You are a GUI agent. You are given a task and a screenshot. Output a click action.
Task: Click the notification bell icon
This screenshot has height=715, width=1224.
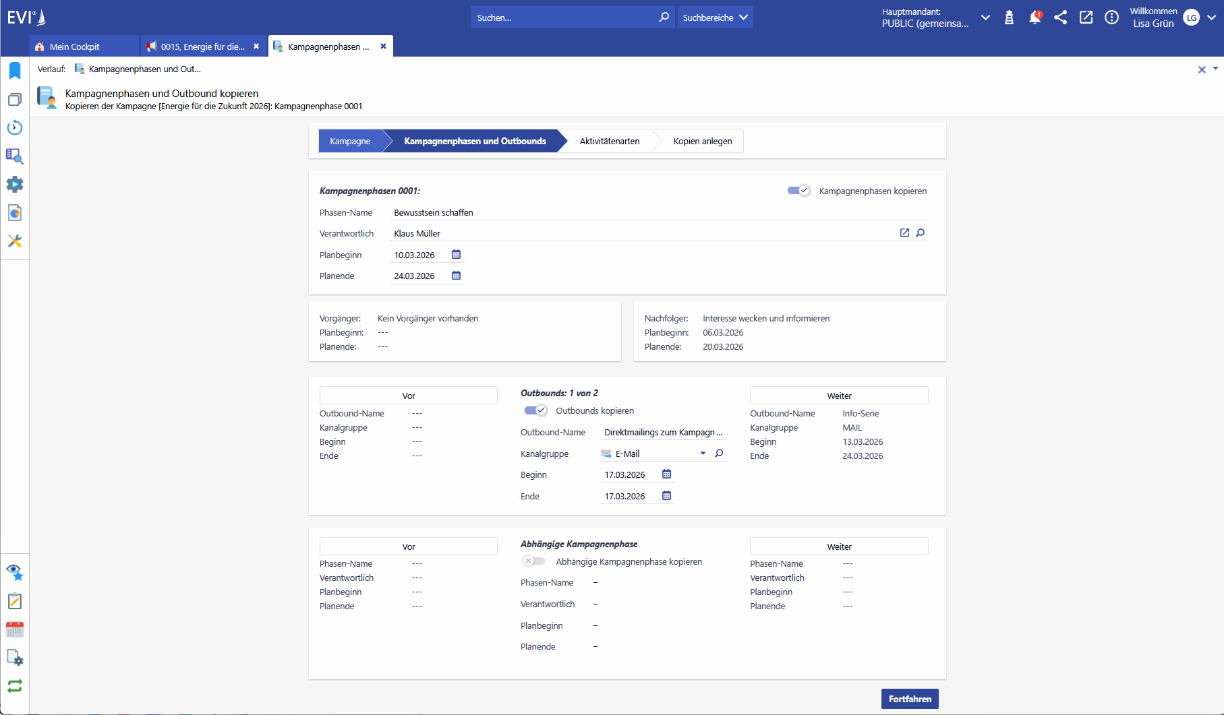coord(1034,18)
